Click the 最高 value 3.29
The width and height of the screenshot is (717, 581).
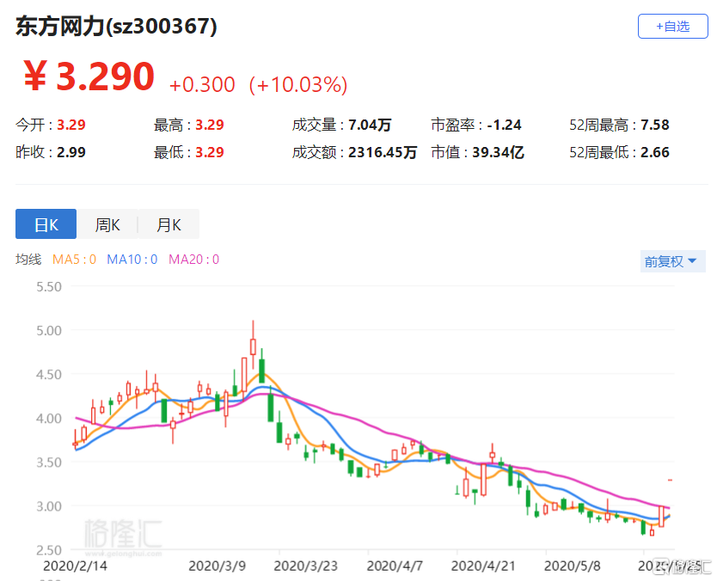click(x=210, y=125)
